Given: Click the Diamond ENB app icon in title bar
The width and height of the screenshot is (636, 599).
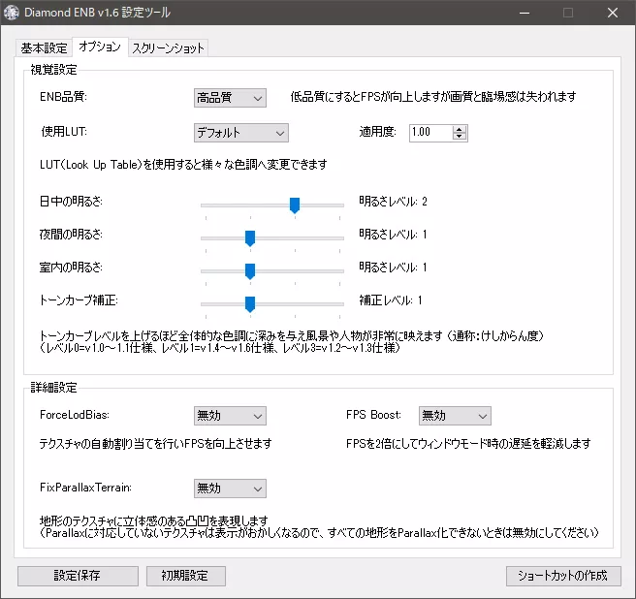Looking at the screenshot, I should tap(12, 13).
